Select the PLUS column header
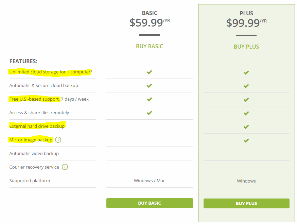 (246, 13)
